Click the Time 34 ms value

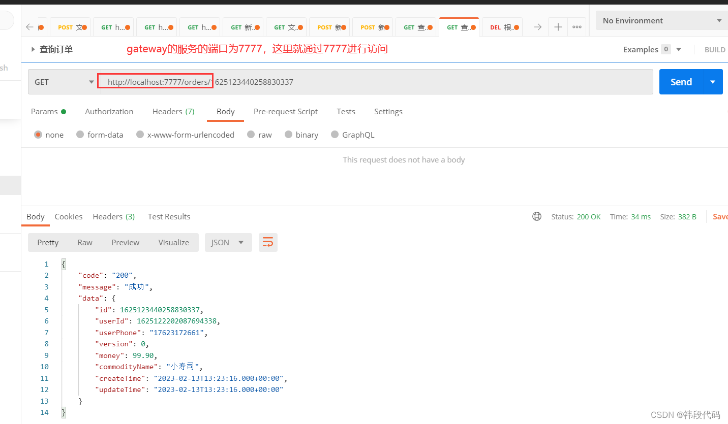pos(641,216)
